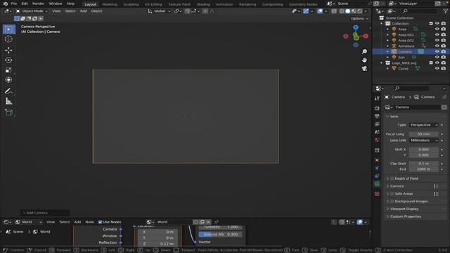Open the Lens Unit Millimeters dropdown
450x253 pixels.
point(423,141)
